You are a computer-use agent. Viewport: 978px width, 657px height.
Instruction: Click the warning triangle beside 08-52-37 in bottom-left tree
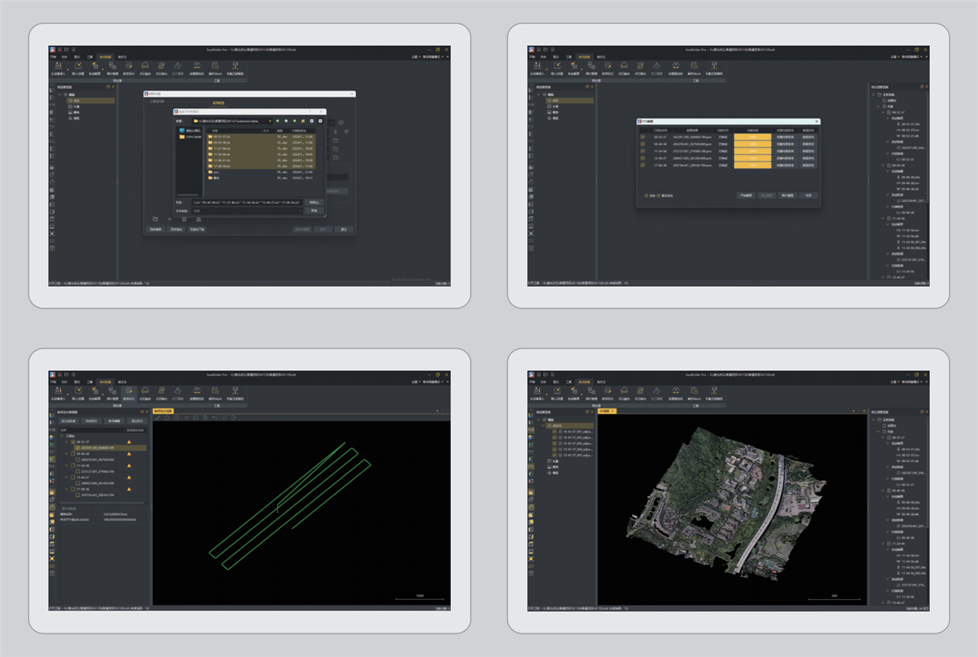point(129,443)
